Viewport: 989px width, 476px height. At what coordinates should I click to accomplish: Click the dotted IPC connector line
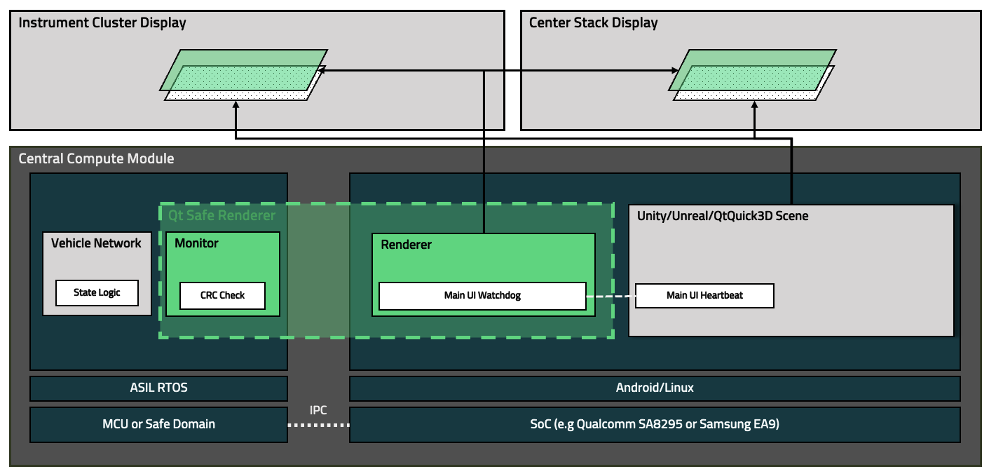pos(318,425)
